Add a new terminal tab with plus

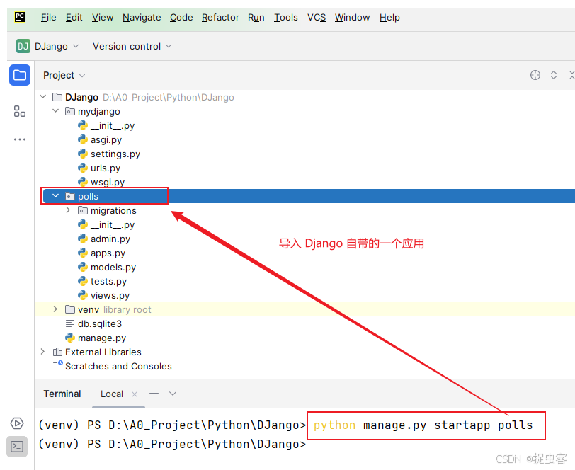(x=154, y=394)
